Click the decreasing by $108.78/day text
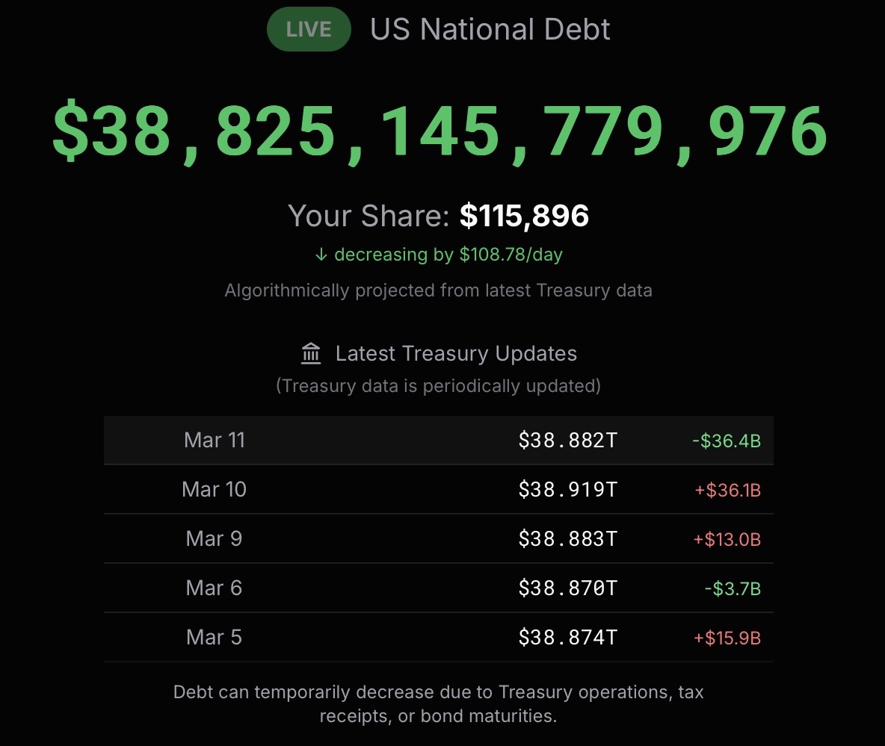This screenshot has height=746, width=885. (448, 255)
